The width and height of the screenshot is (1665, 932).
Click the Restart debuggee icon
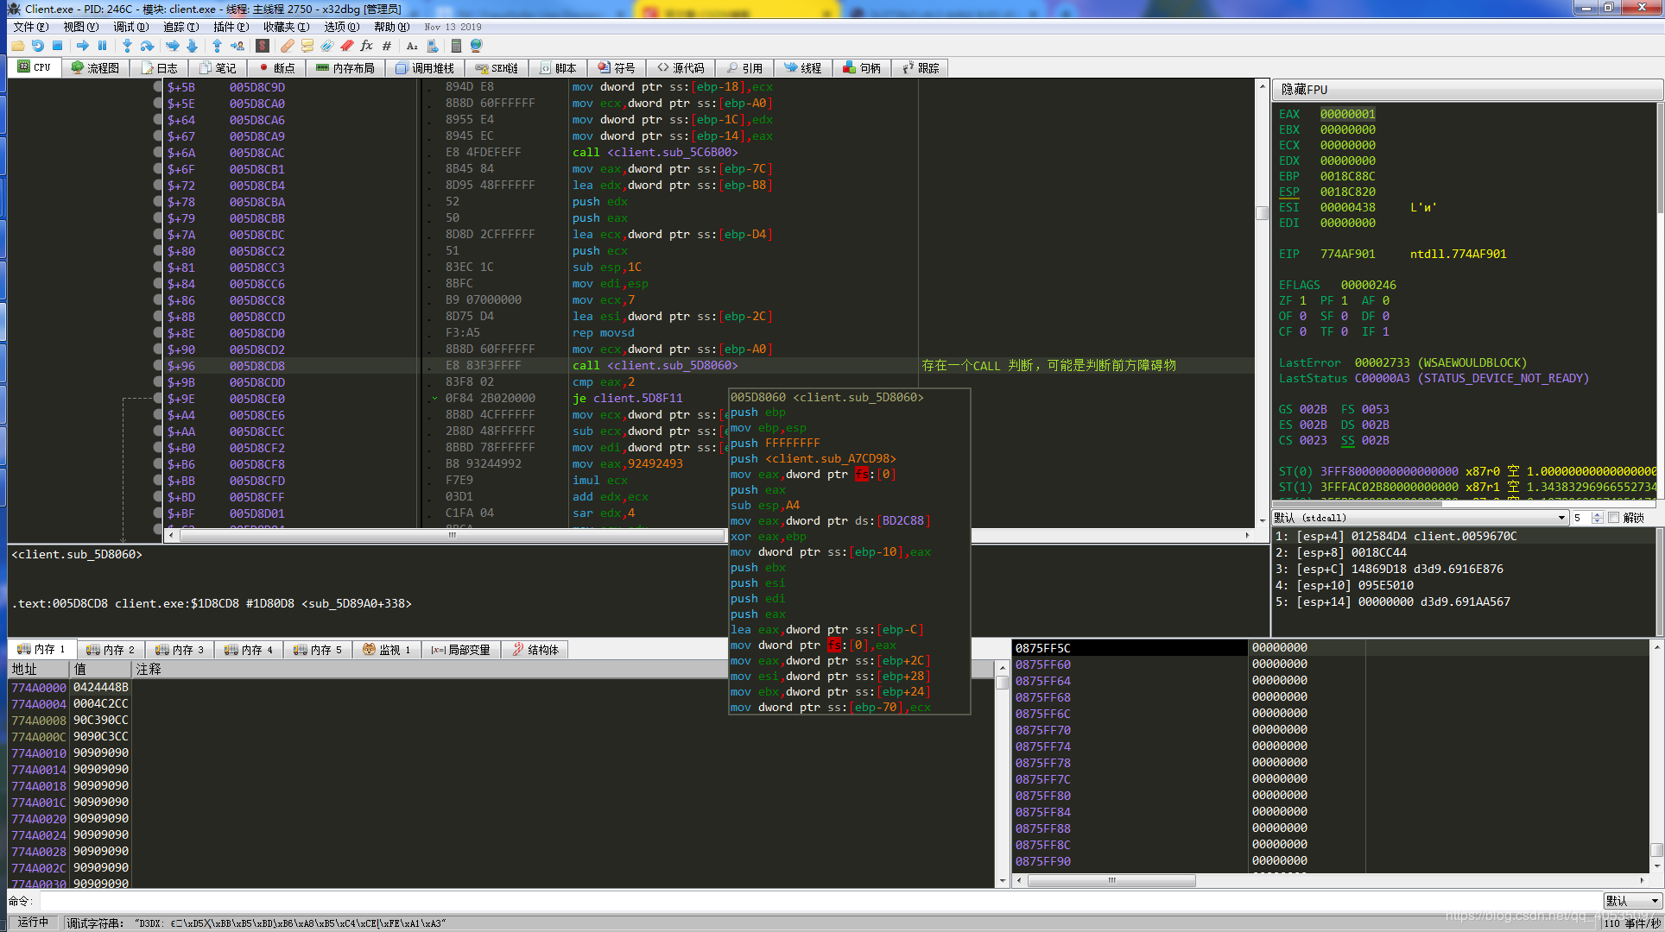point(37,46)
